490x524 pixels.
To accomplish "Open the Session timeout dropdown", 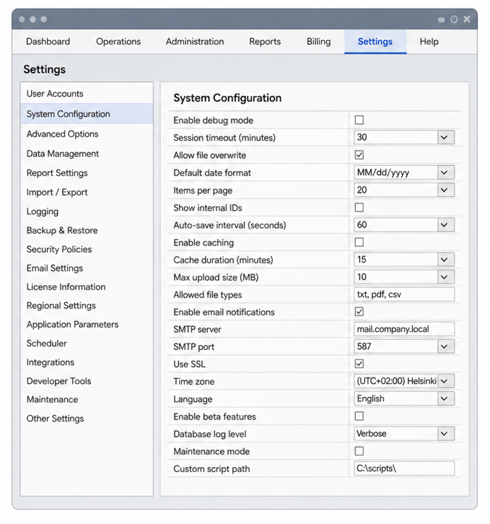I will [x=404, y=137].
